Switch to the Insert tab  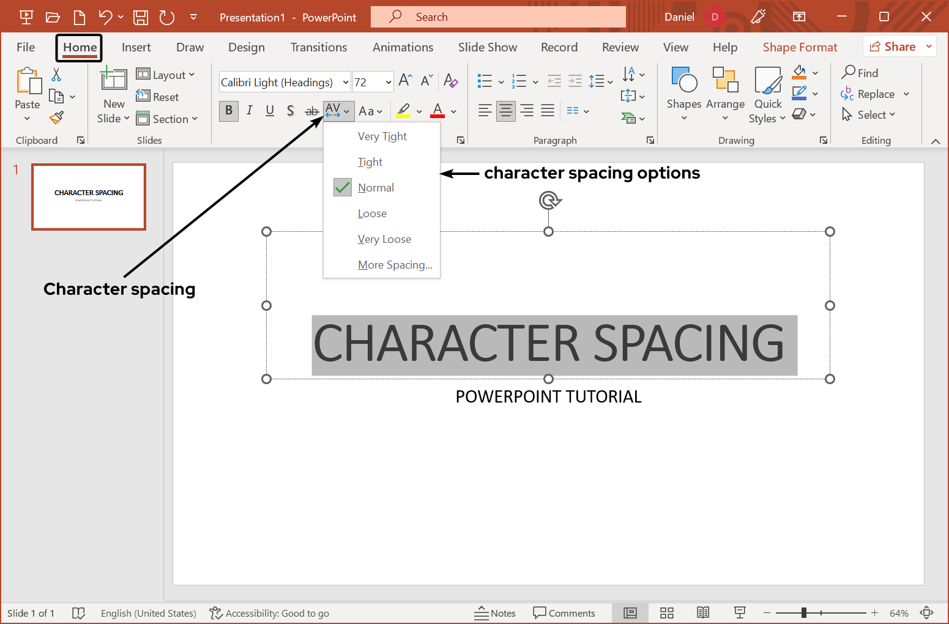click(136, 47)
